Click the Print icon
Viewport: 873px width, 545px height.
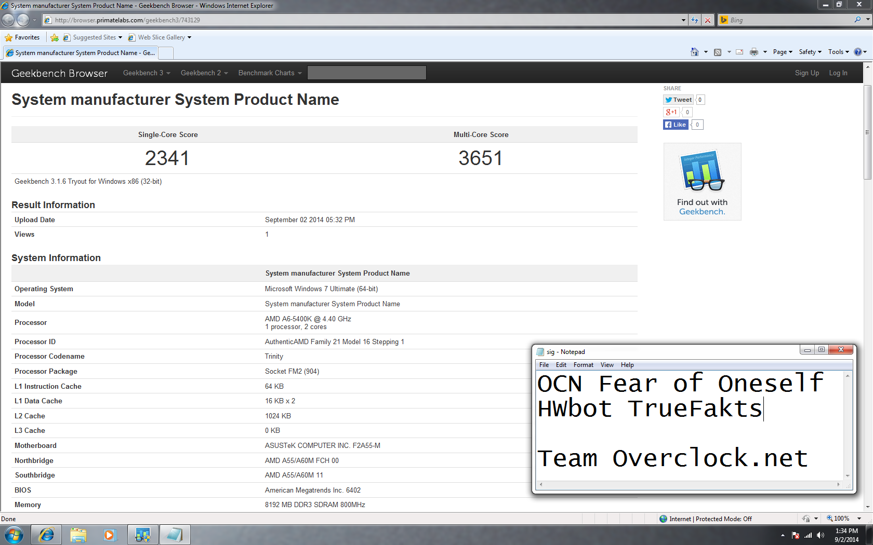click(754, 52)
